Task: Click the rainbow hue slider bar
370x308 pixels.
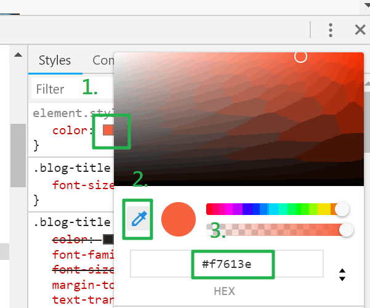Action: (271, 209)
